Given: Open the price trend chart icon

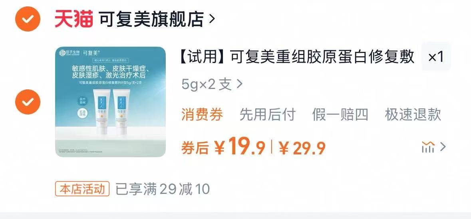Looking at the screenshot, I should (428, 147).
